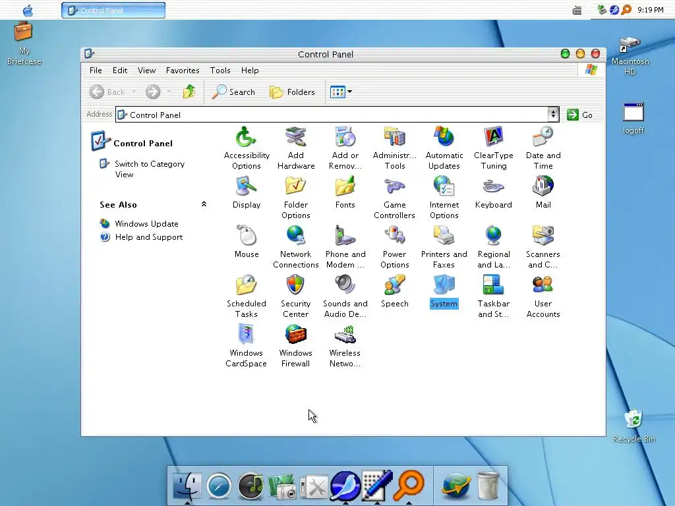Open Administrative Tools icon
Screen dimensions: 675x506
coord(395,148)
